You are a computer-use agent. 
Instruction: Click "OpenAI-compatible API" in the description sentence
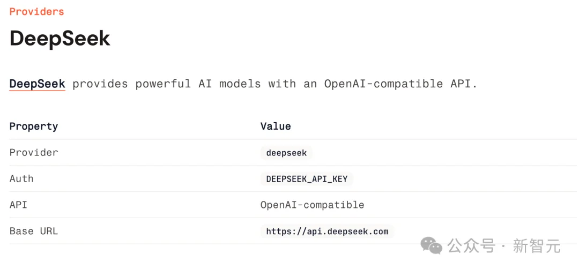coord(400,84)
